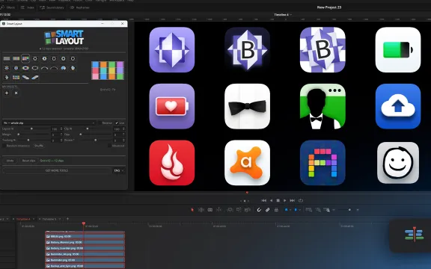This screenshot has height=269, width=431.
Task: Switch to the Timeline 5 tab
Action: (x=49, y=219)
